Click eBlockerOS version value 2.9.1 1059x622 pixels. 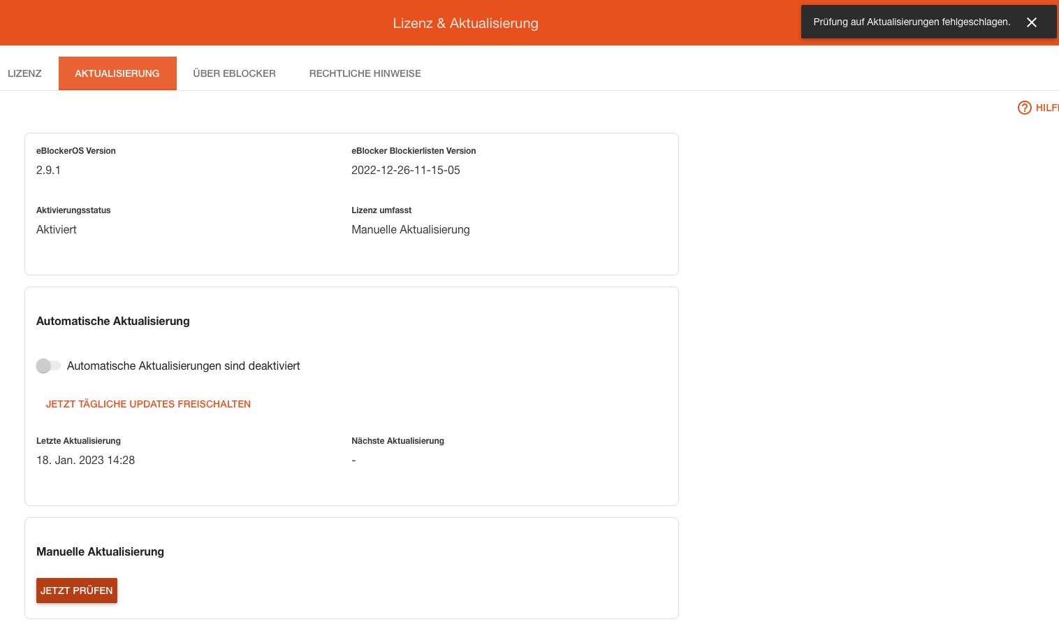point(48,170)
